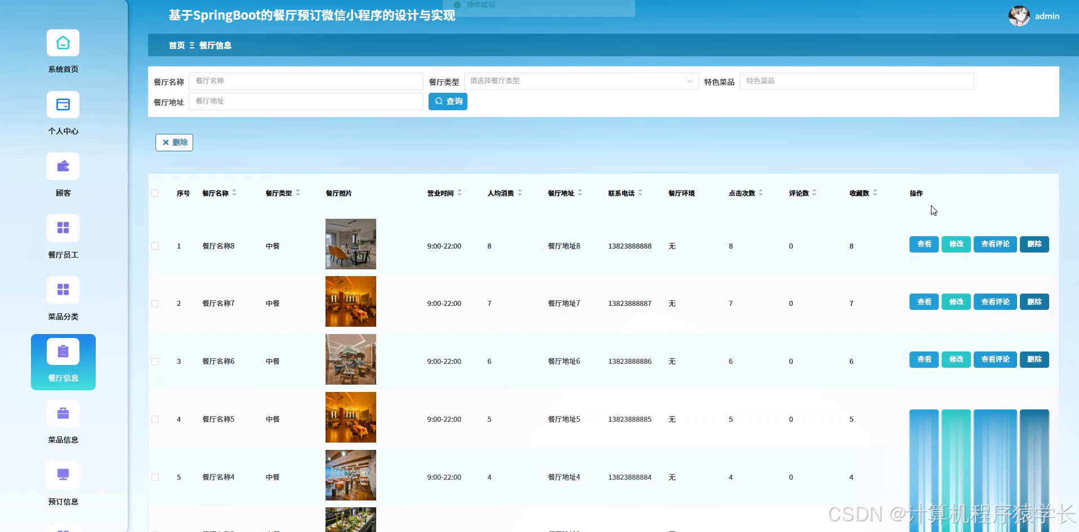Check the row checkbox for 餐厅名称4
The width and height of the screenshot is (1079, 532).
(x=155, y=477)
